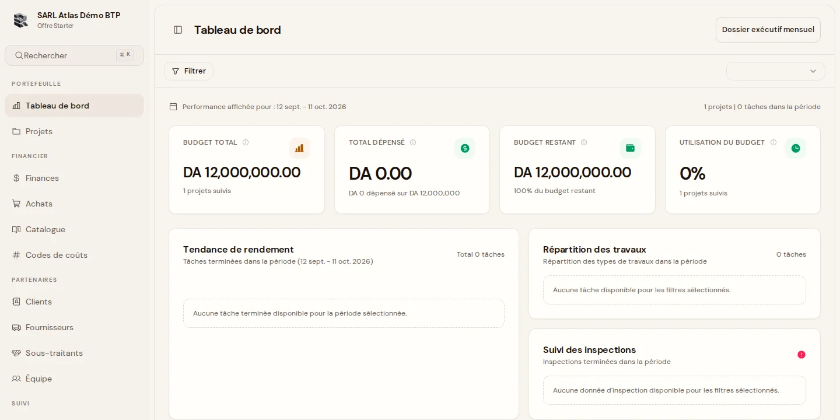Open the SARL Atlas Démo BTP organization switcher
The image size is (840, 420).
[74, 20]
